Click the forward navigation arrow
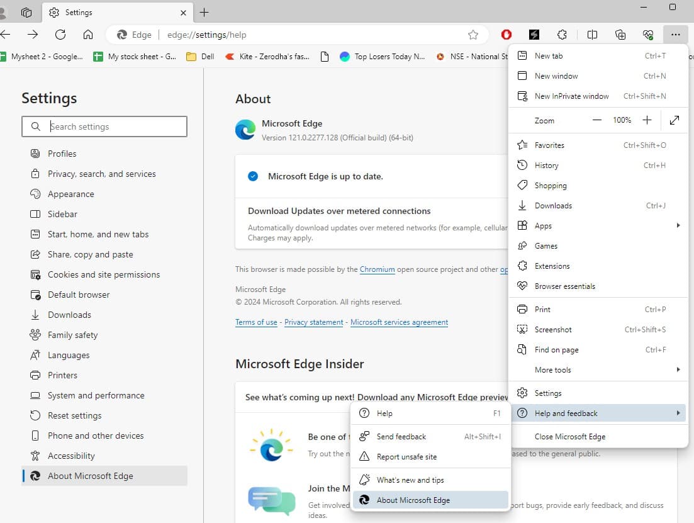Image resolution: width=694 pixels, height=523 pixels. point(33,35)
